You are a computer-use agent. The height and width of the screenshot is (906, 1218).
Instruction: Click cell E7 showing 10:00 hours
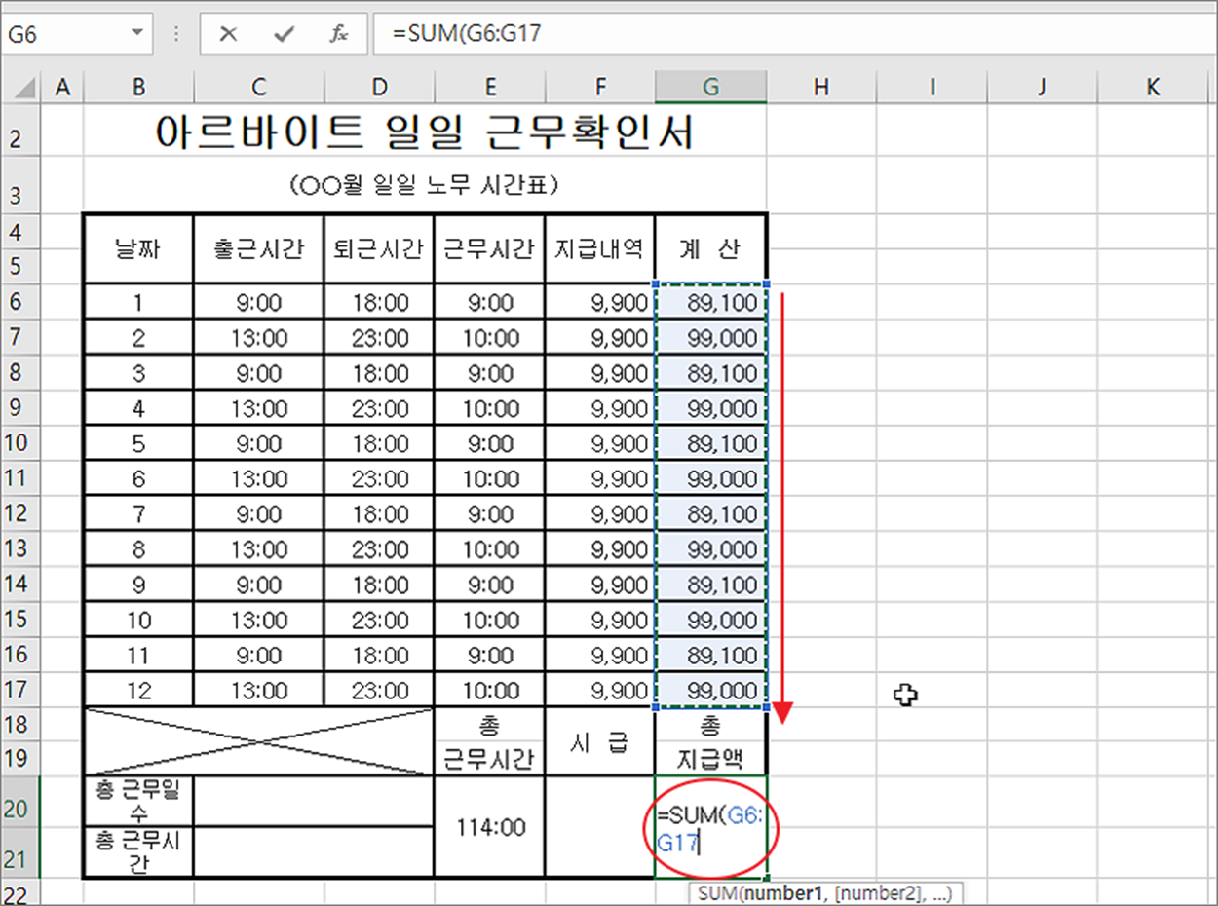click(x=489, y=337)
